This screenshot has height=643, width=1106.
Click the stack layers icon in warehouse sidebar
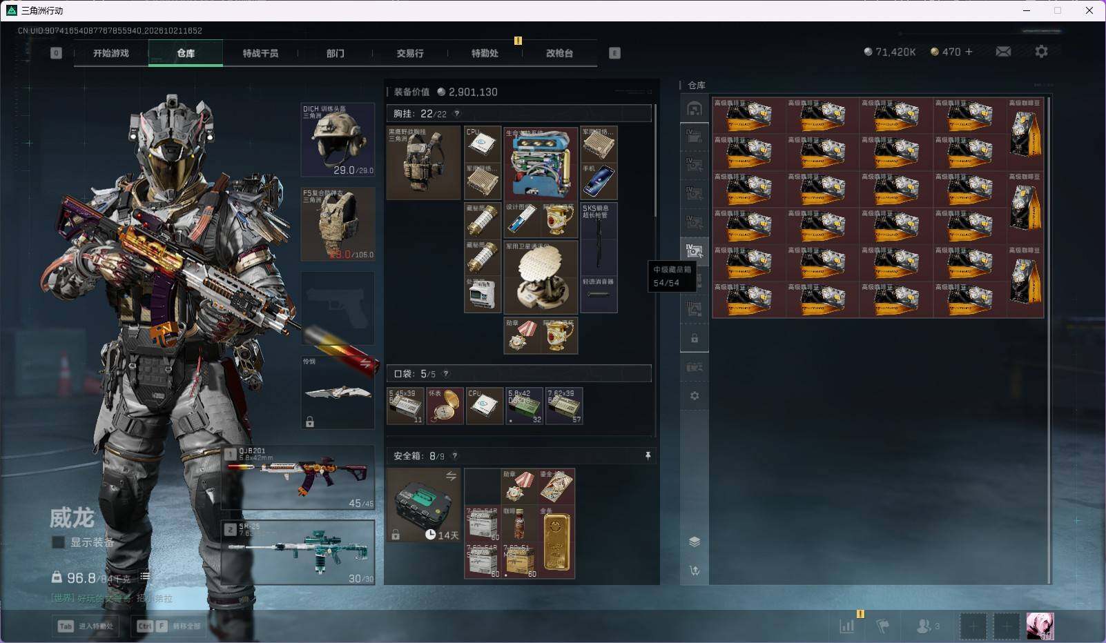click(x=695, y=542)
